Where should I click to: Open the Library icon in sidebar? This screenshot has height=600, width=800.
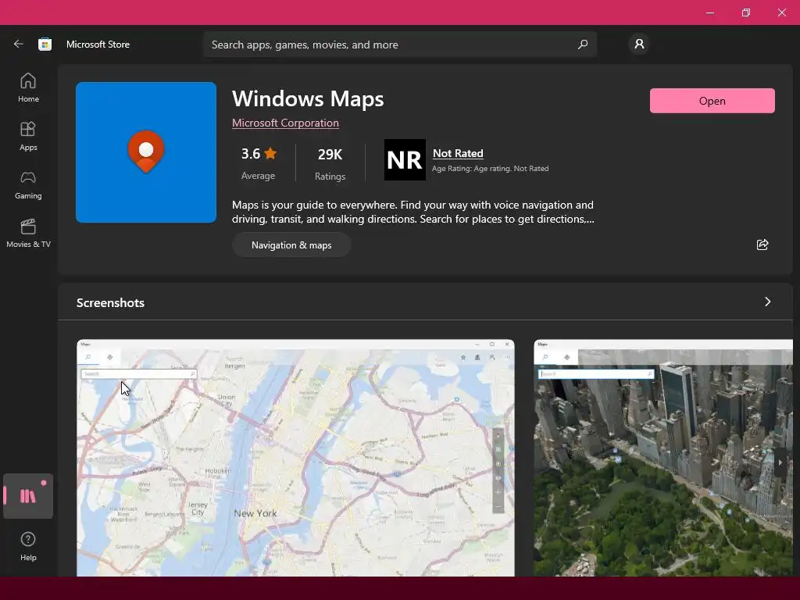pos(28,496)
